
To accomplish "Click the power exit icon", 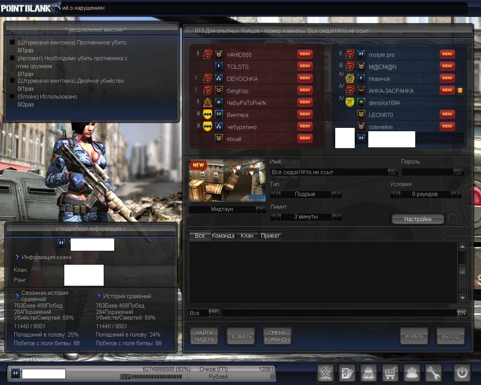I will (462, 373).
